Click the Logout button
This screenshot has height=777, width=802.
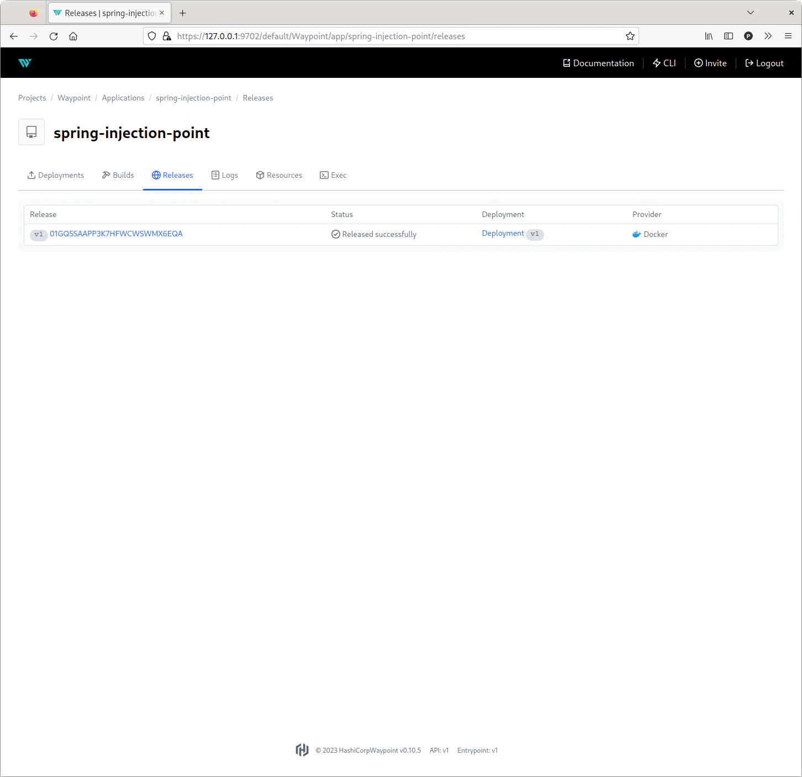tap(764, 63)
